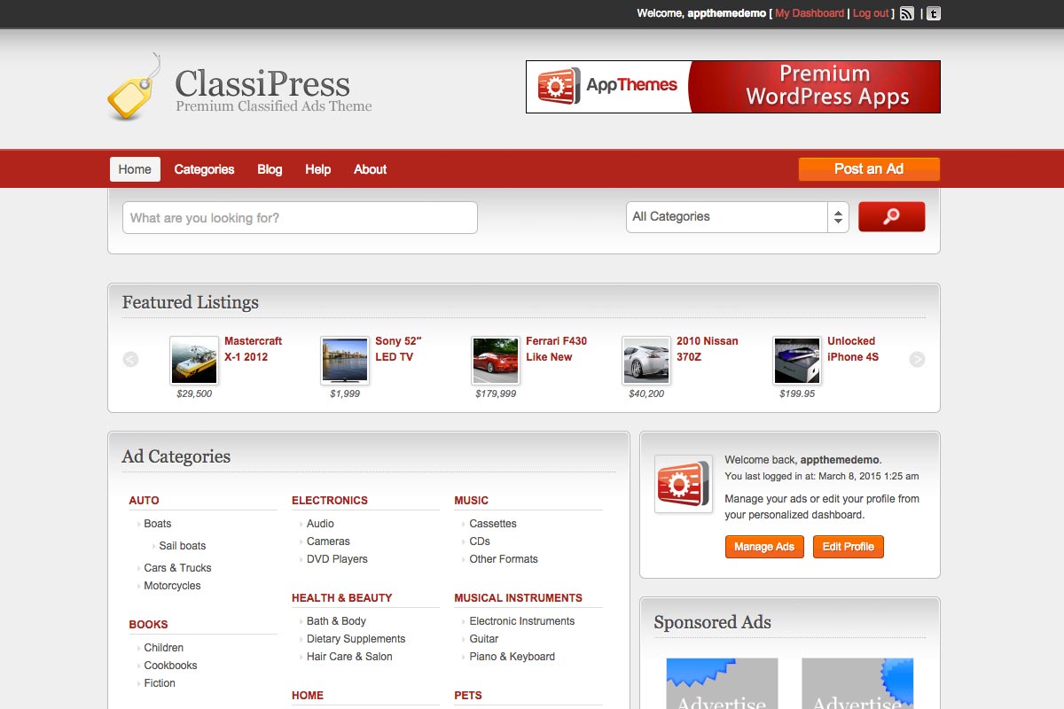Show previous featured listings arrow
The height and width of the screenshot is (709, 1064).
[x=130, y=359]
